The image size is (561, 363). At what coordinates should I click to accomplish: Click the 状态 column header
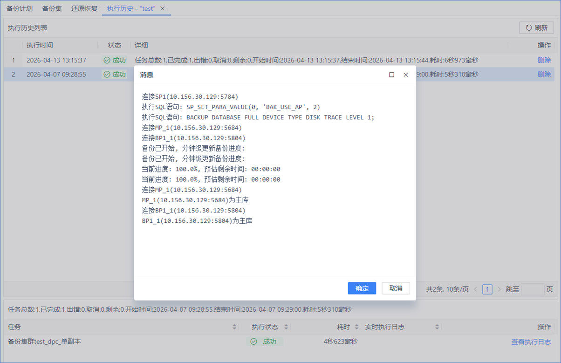pos(115,46)
